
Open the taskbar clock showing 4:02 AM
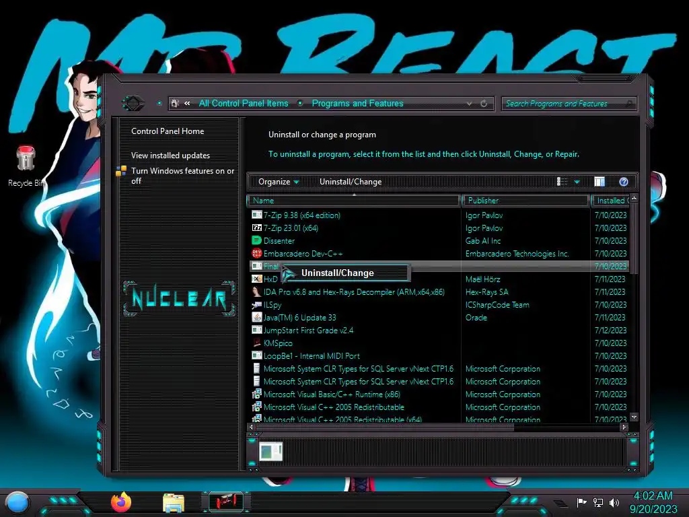coord(653,502)
